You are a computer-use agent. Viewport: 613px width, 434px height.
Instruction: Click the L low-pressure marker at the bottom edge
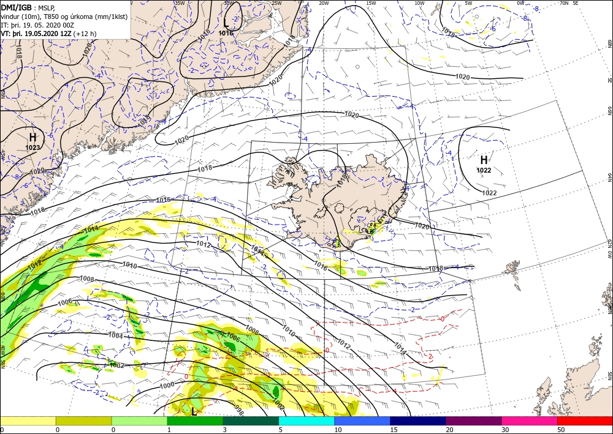coord(194,411)
